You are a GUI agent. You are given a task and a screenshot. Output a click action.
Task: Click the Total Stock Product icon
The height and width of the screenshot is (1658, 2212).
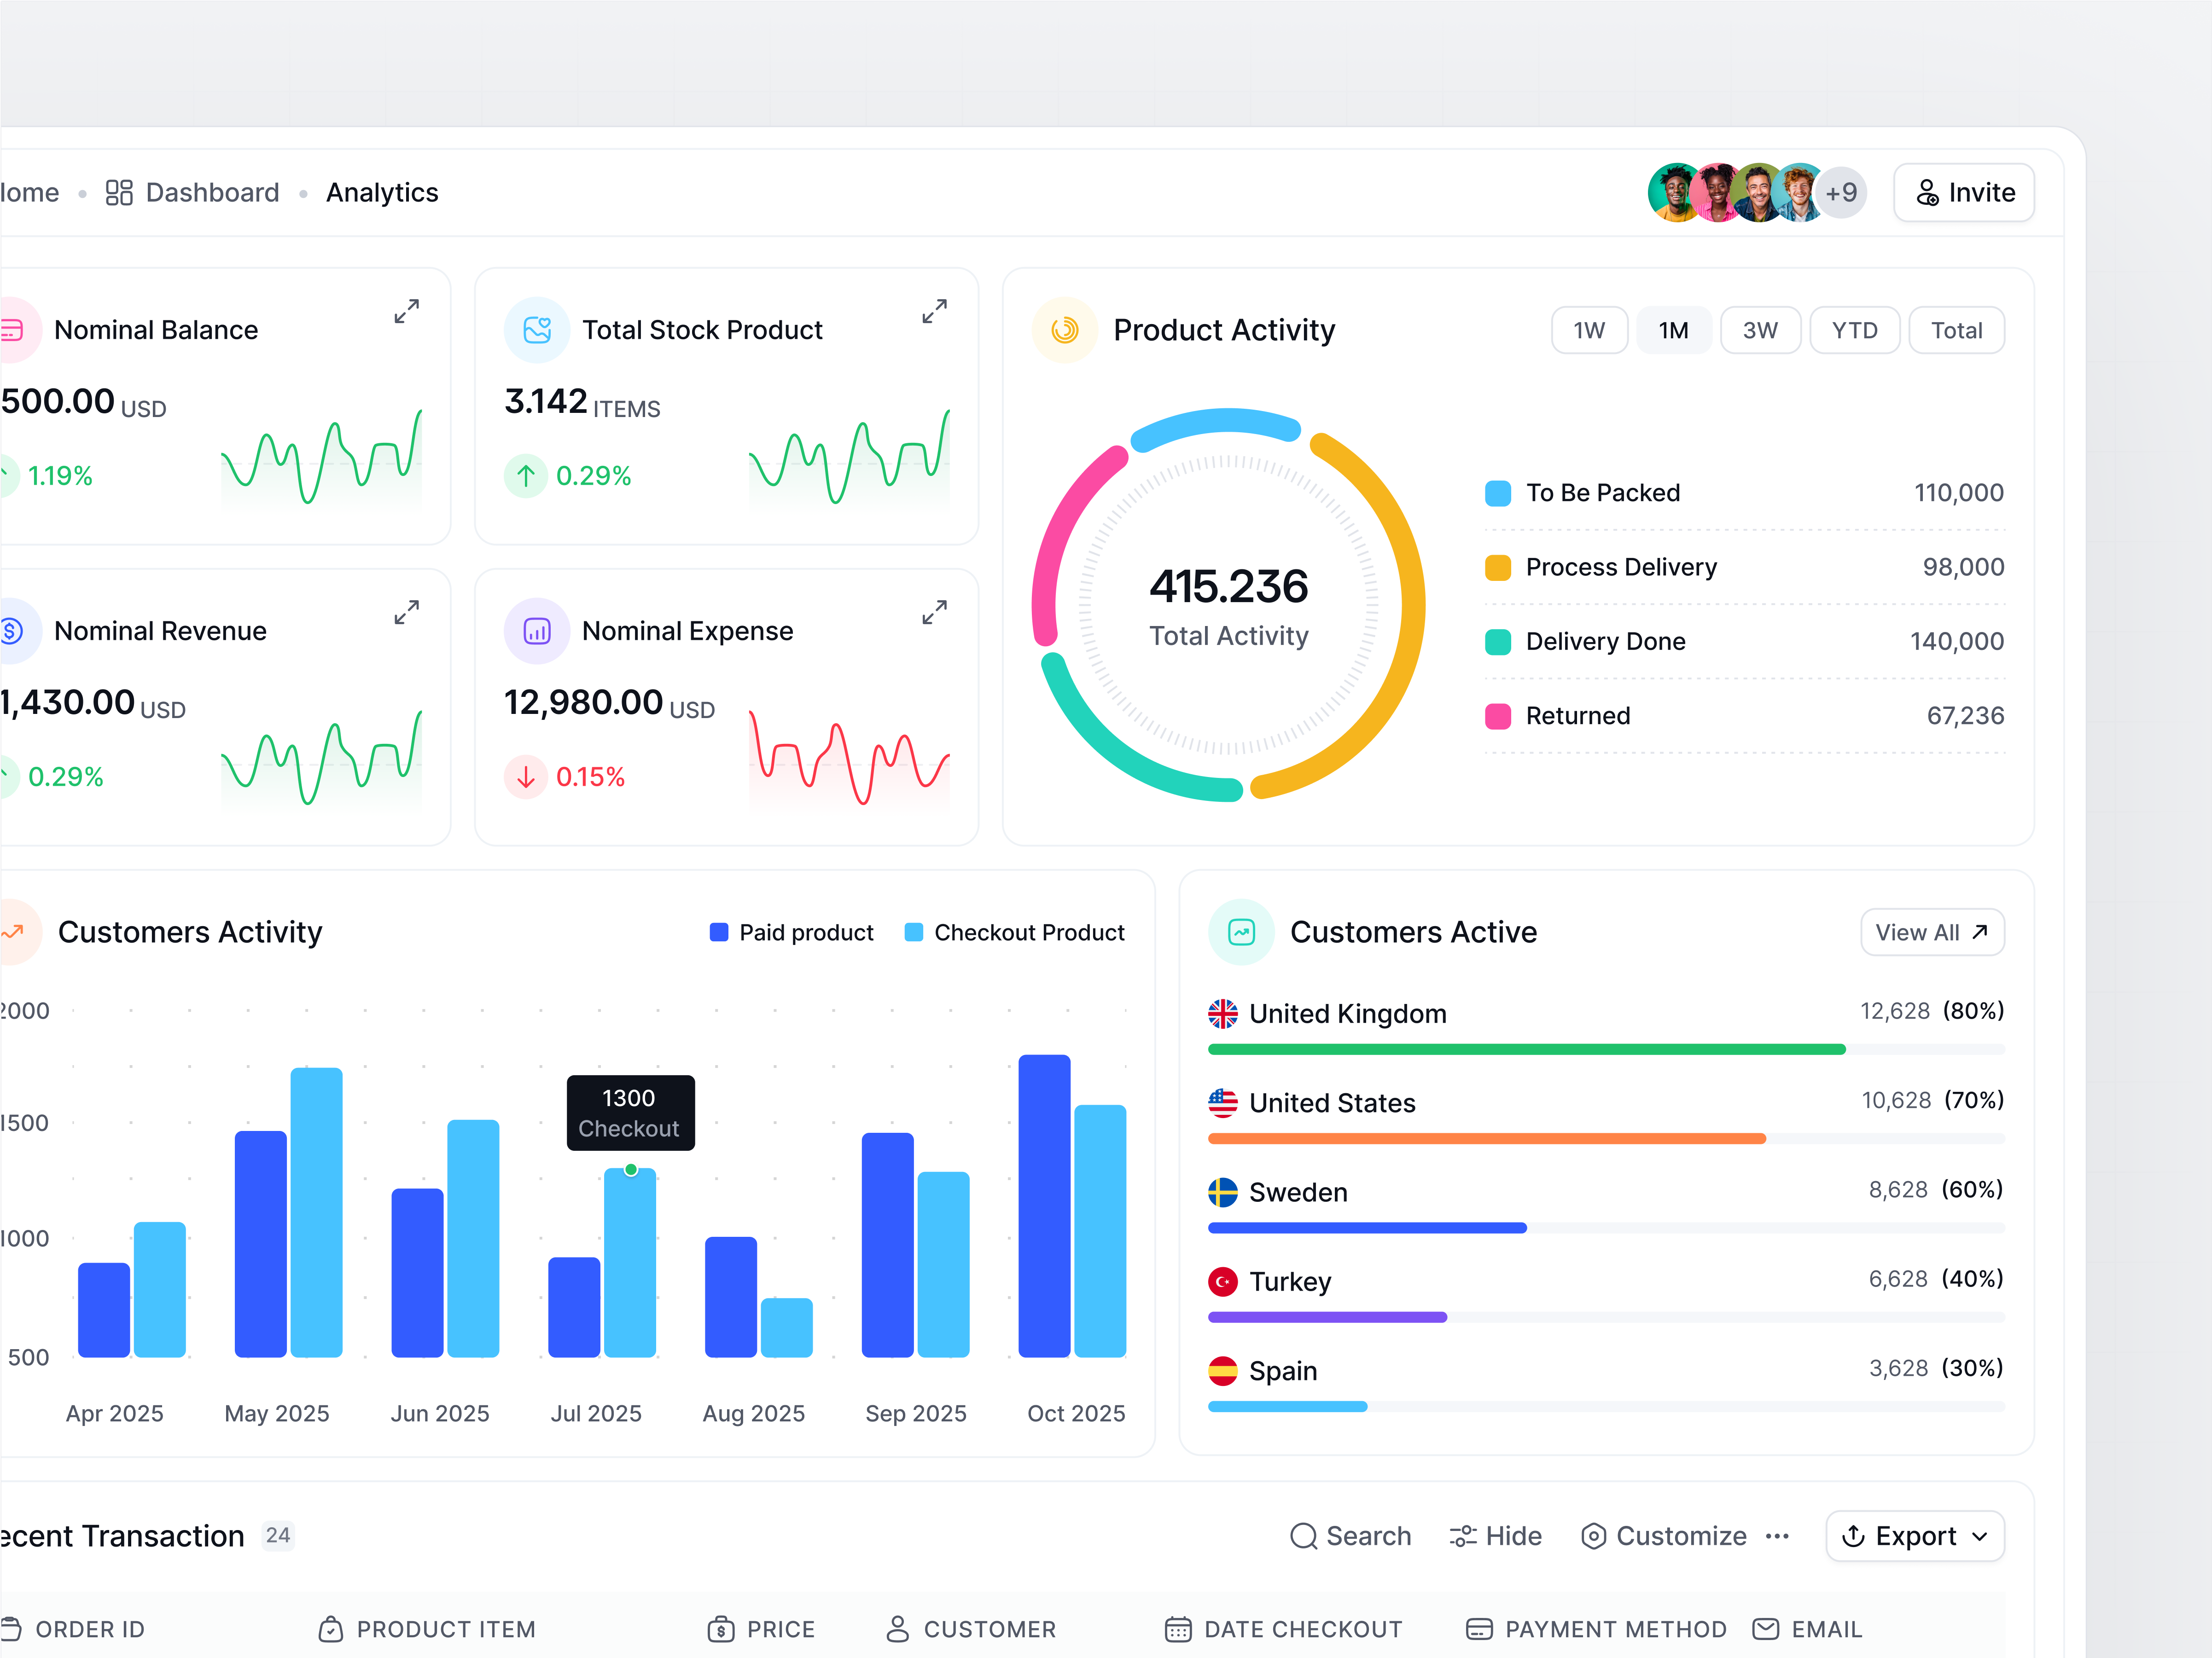[x=537, y=330]
